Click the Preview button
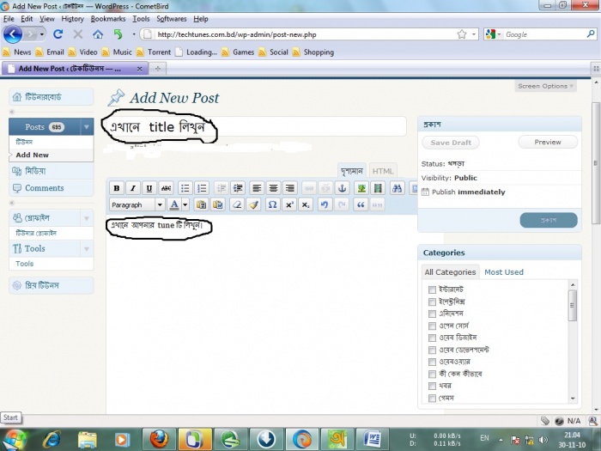The image size is (601, 451). tap(548, 143)
